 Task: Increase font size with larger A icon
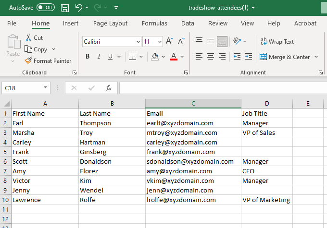coord(169,42)
